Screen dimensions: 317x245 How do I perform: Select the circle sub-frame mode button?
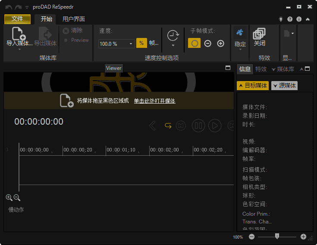pos(195,43)
